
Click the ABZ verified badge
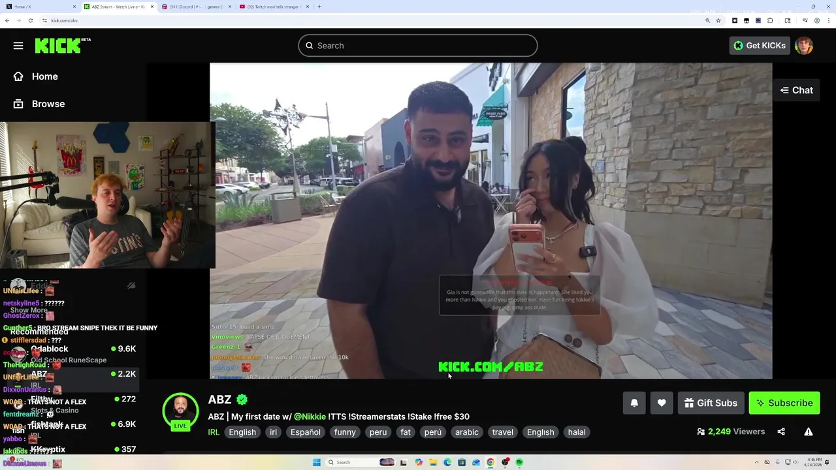pyautogui.click(x=242, y=399)
